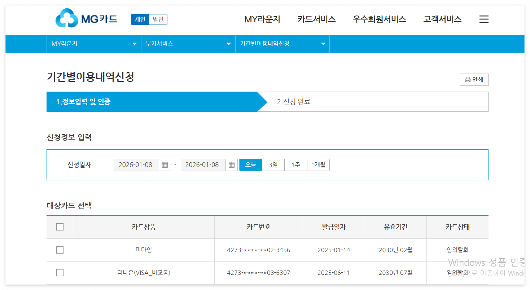Click card number 4273-****-**08-6307
Image resolution: width=530 pixels, height=290 pixels.
259,273
